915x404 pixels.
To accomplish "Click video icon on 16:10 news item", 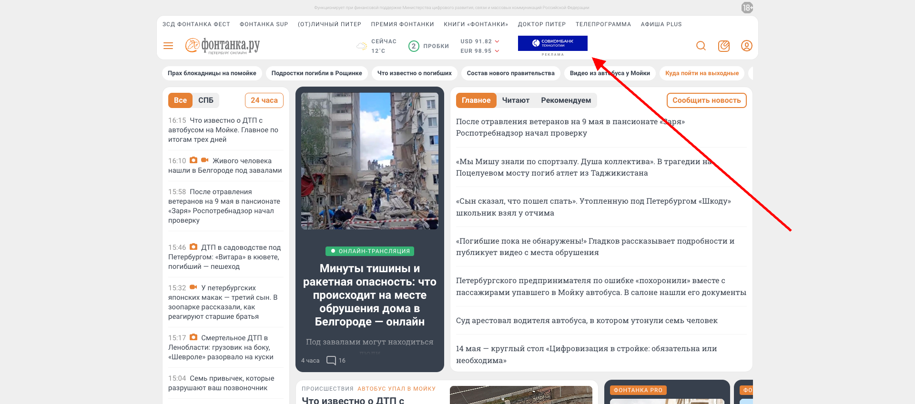I will 205,160.
